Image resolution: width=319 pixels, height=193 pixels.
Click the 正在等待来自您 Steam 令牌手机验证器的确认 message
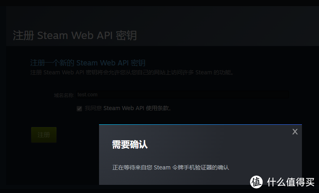click(x=171, y=167)
